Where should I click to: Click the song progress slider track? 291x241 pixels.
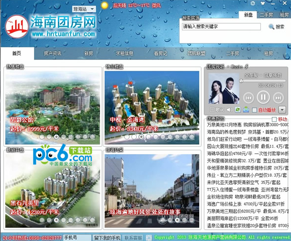[263, 81]
